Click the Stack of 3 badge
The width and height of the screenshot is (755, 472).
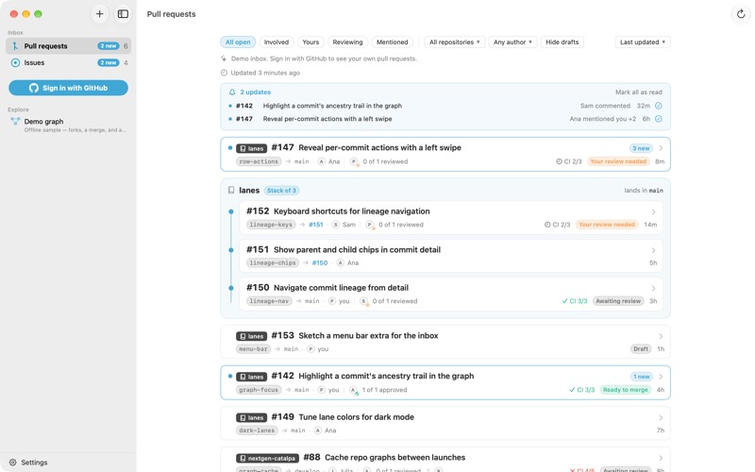point(281,191)
